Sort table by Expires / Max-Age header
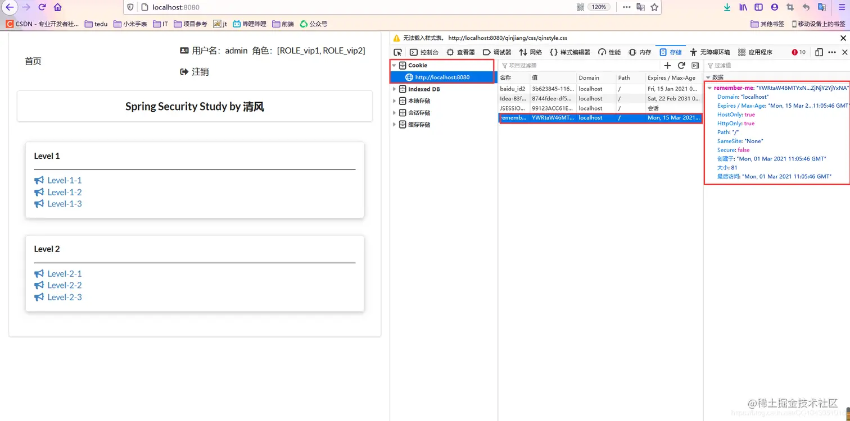Image resolution: width=850 pixels, height=421 pixels. (x=673, y=77)
